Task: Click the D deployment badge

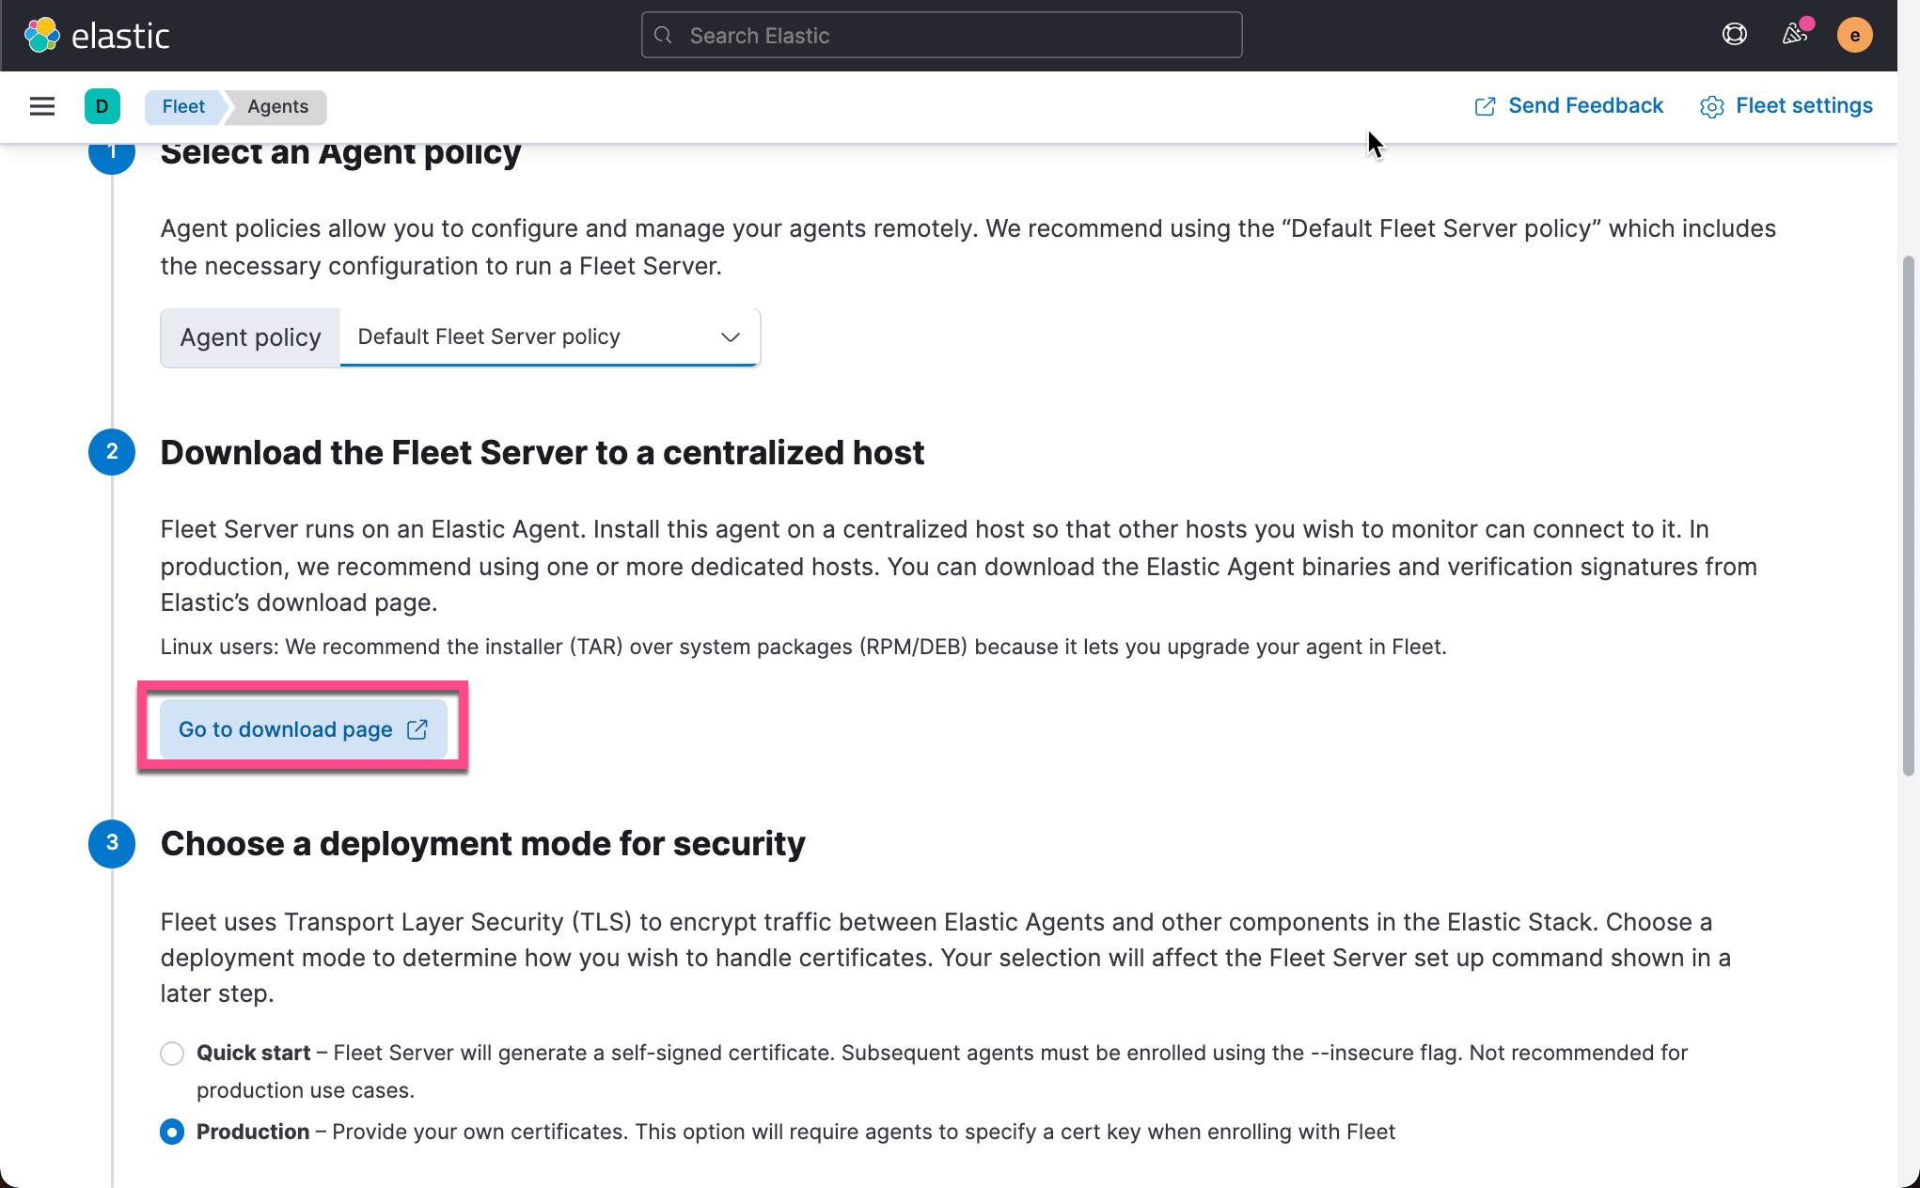Action: click(102, 106)
